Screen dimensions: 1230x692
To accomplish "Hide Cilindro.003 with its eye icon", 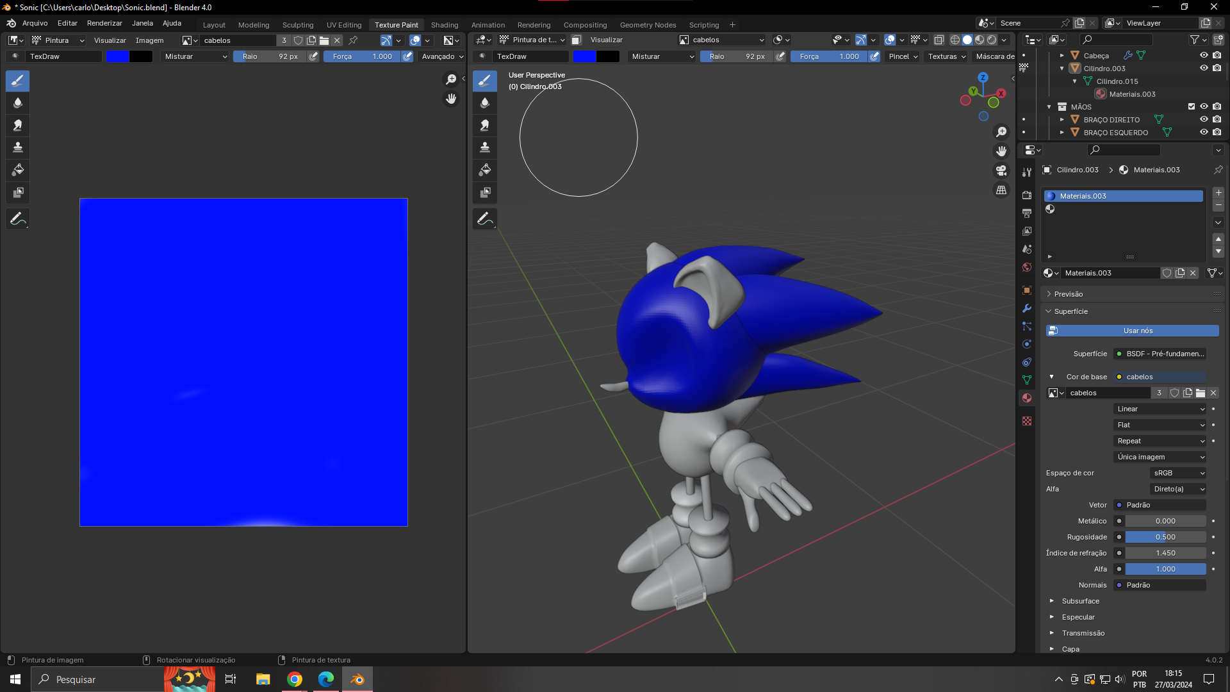I will tap(1204, 68).
